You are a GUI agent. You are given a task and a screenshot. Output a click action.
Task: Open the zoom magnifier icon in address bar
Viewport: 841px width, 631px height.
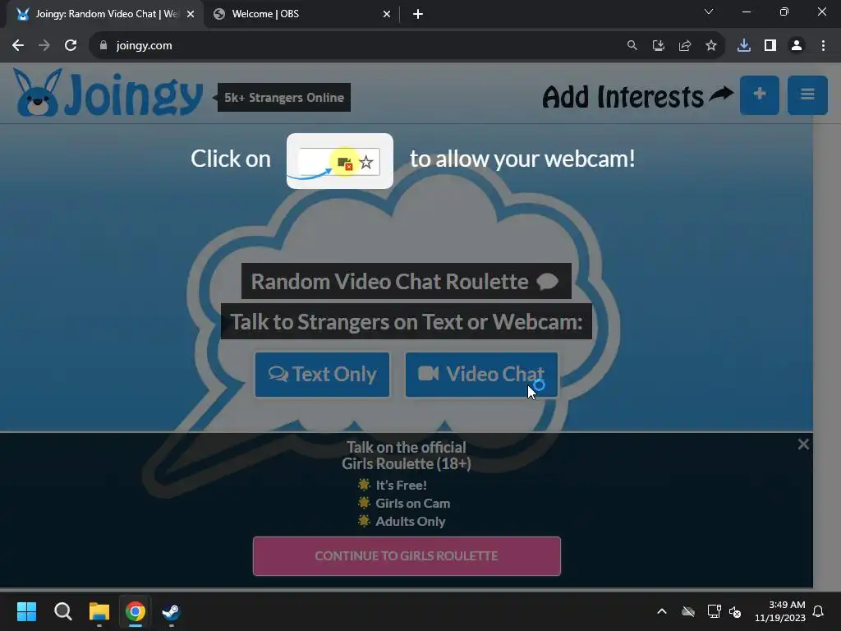coord(632,46)
